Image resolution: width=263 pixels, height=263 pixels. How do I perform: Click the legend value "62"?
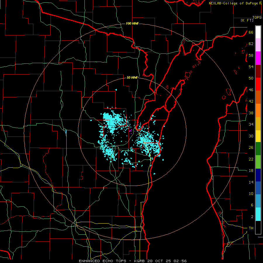(251, 44)
